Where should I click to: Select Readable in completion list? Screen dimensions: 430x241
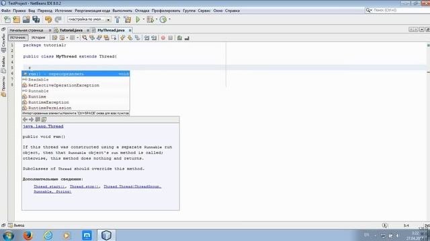pyautogui.click(x=76, y=80)
